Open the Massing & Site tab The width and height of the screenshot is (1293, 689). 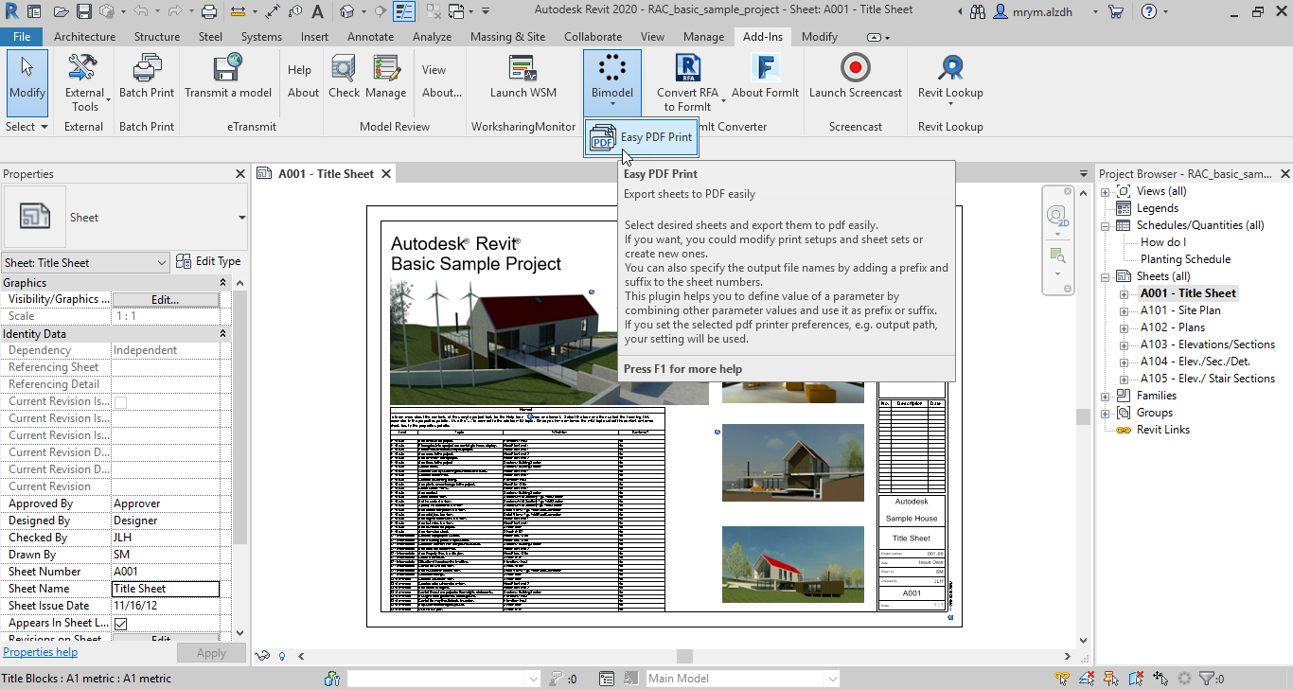point(507,37)
